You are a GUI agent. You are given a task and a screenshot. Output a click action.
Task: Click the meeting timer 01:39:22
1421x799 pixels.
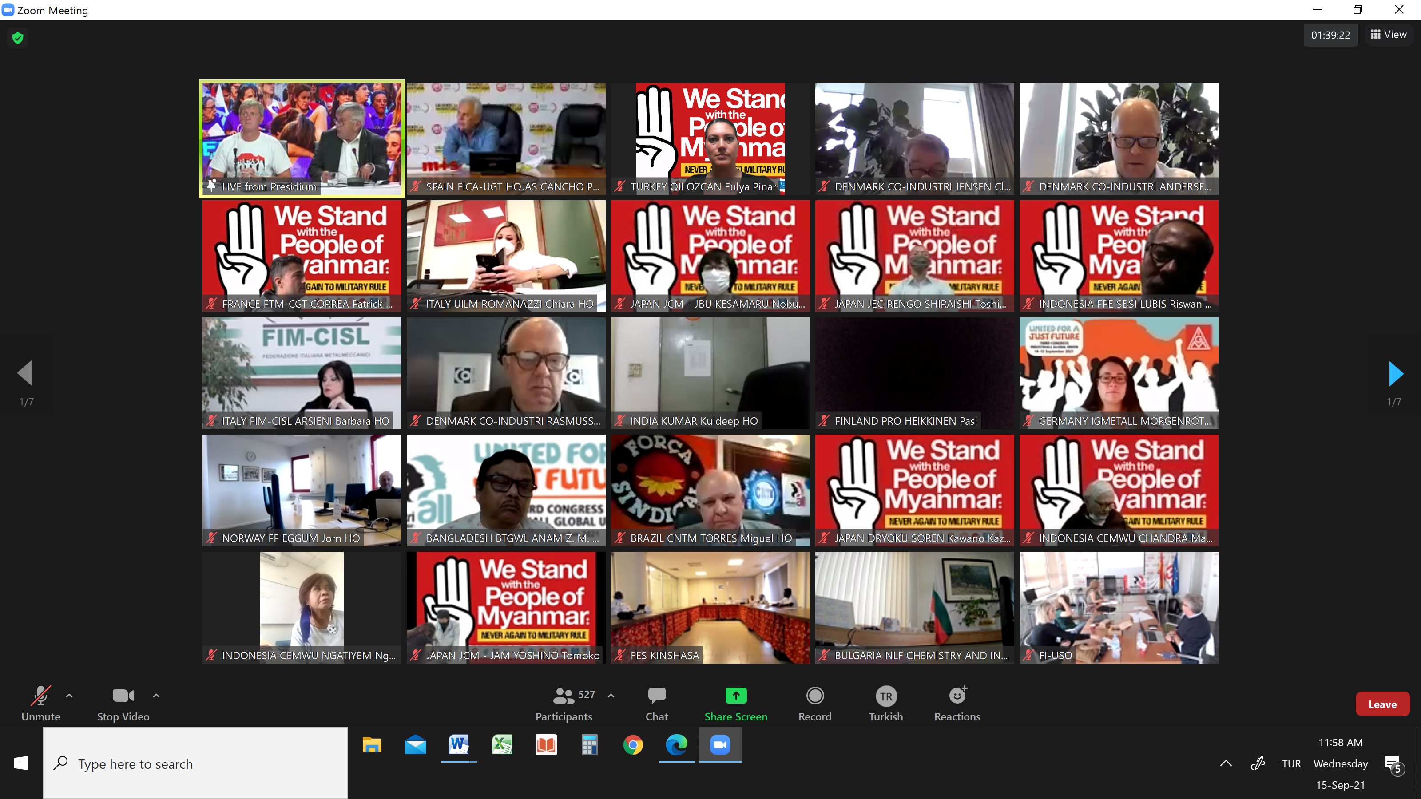(x=1330, y=35)
